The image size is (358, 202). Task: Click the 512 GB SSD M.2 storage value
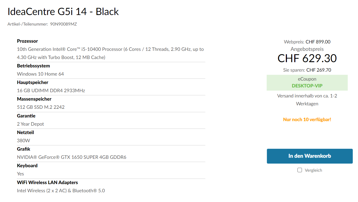(41, 107)
